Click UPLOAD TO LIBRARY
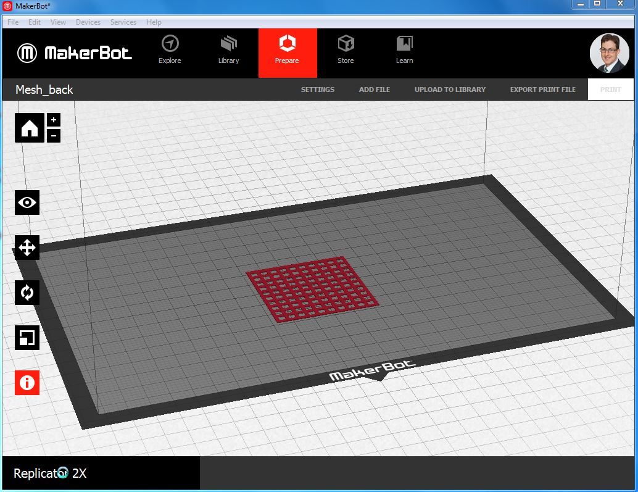 (450, 89)
